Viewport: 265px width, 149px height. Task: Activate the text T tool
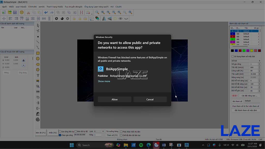click(x=38, y=75)
